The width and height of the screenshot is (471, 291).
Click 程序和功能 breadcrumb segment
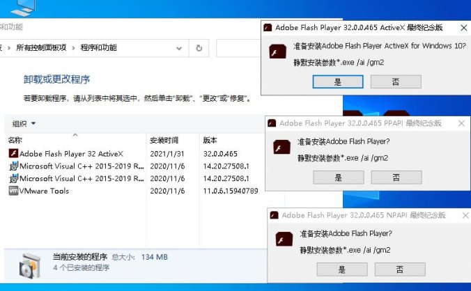98,47
